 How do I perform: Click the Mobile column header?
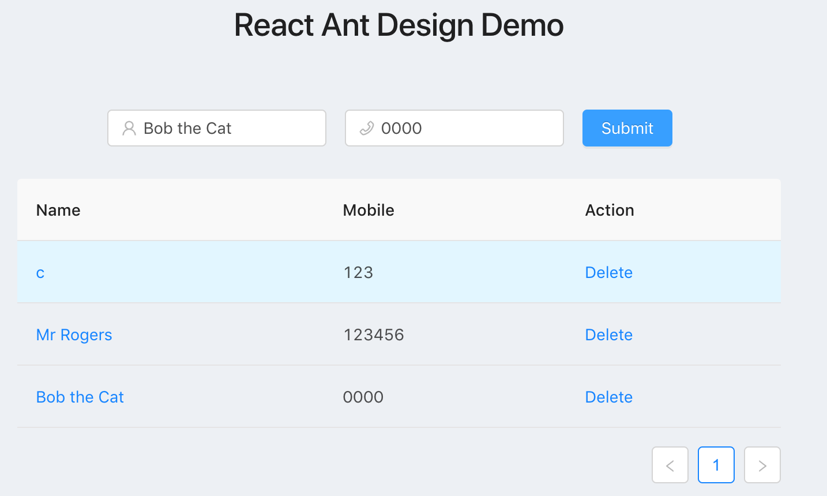[x=368, y=210]
